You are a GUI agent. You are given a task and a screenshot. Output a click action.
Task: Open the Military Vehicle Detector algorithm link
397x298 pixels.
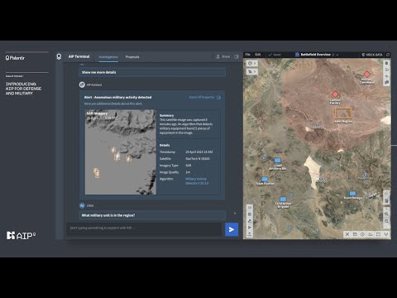point(197,181)
